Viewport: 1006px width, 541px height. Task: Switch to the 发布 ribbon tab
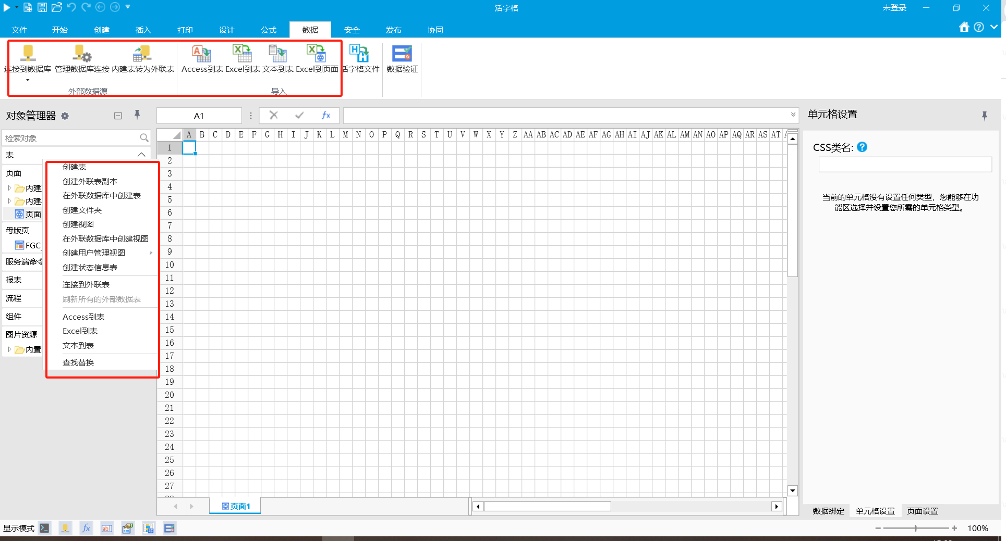[394, 30]
